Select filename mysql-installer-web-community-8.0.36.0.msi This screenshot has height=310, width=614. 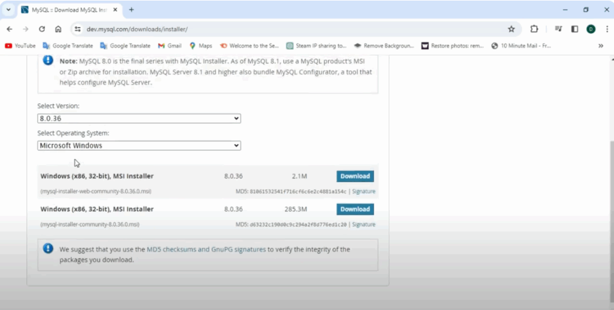96,191
